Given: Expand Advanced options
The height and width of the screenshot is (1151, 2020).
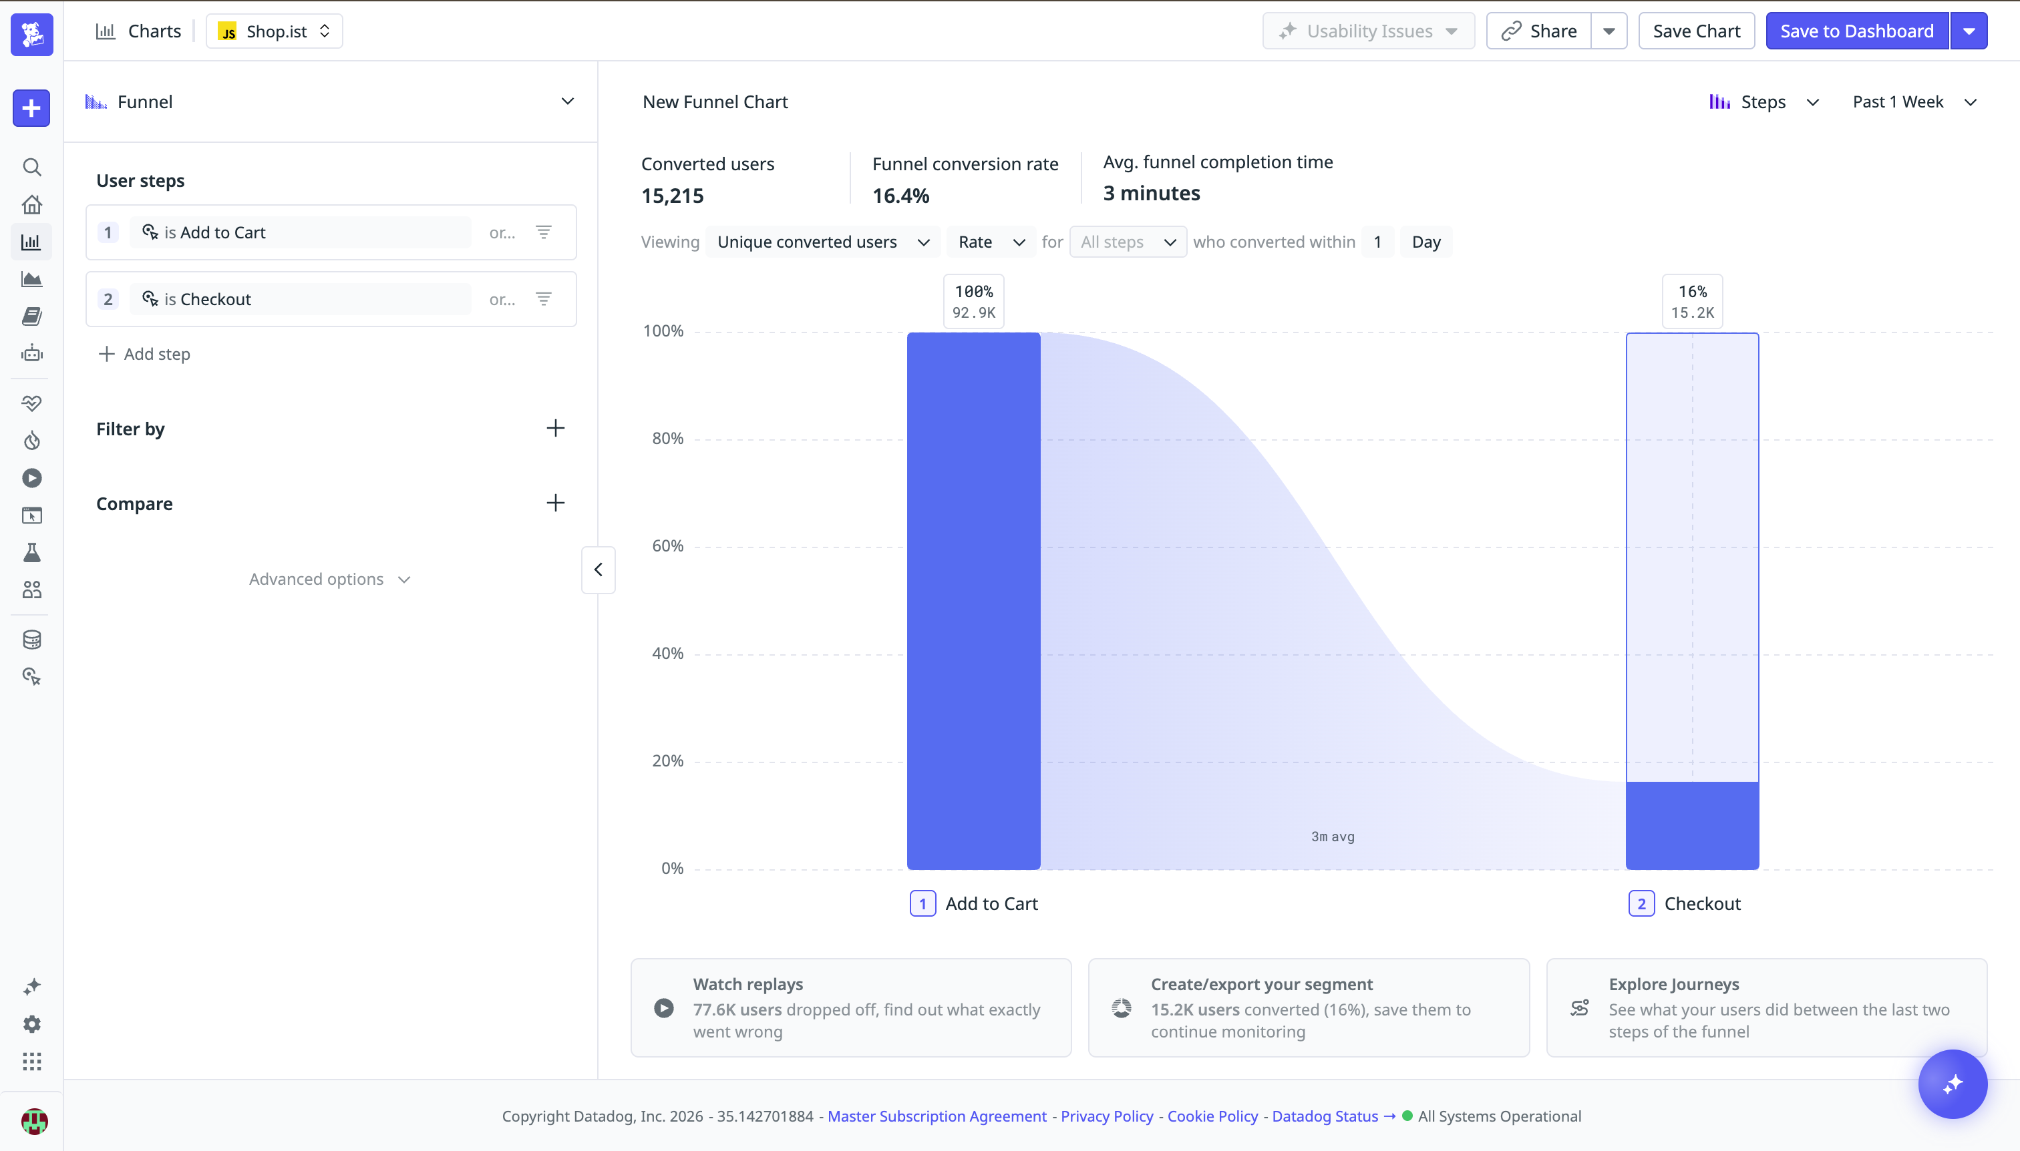Looking at the screenshot, I should 330,580.
